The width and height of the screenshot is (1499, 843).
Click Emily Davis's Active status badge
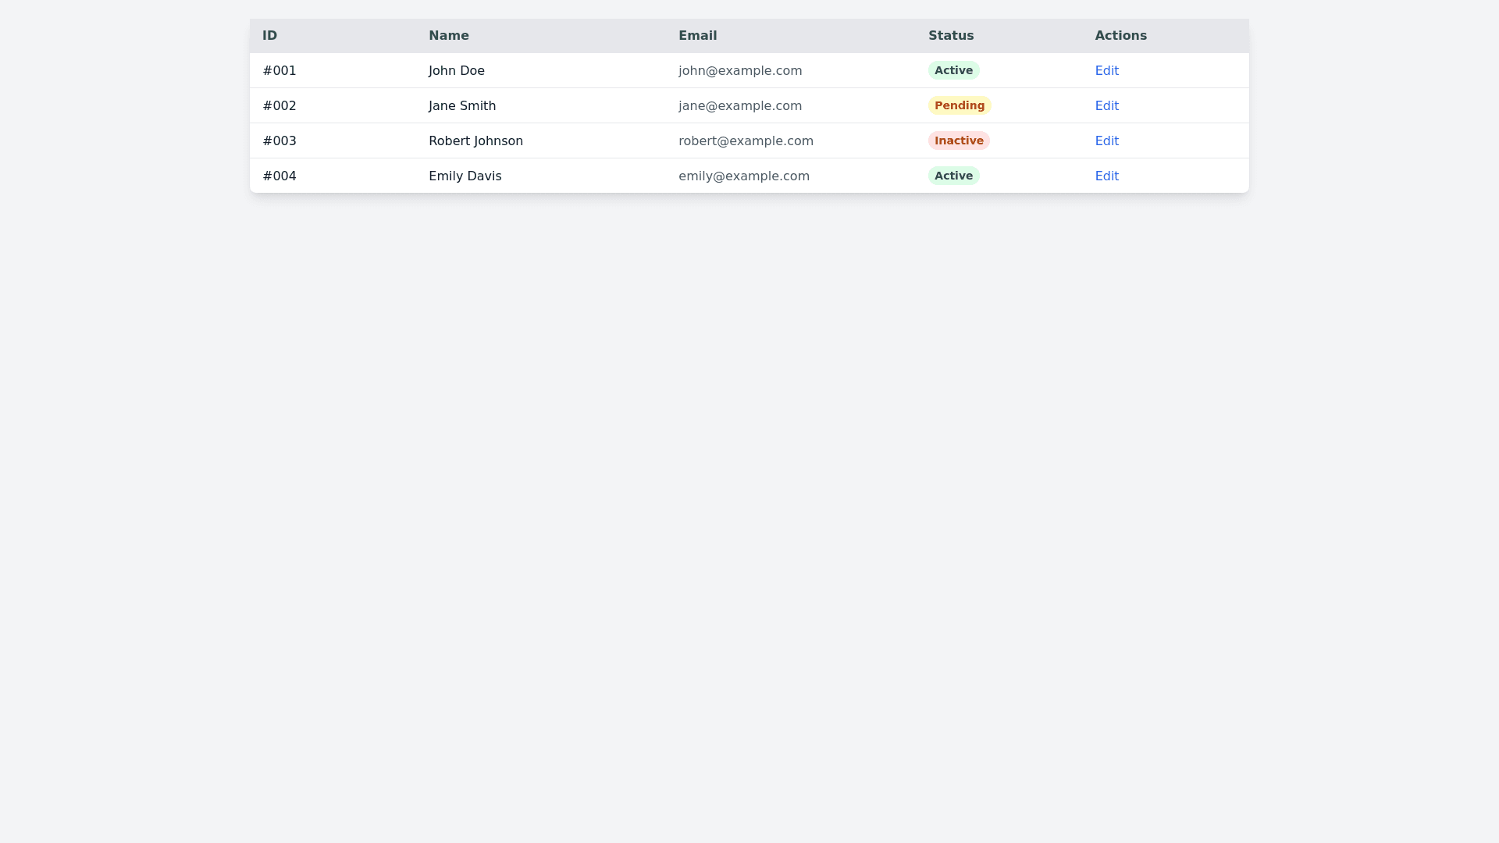coord(953,176)
